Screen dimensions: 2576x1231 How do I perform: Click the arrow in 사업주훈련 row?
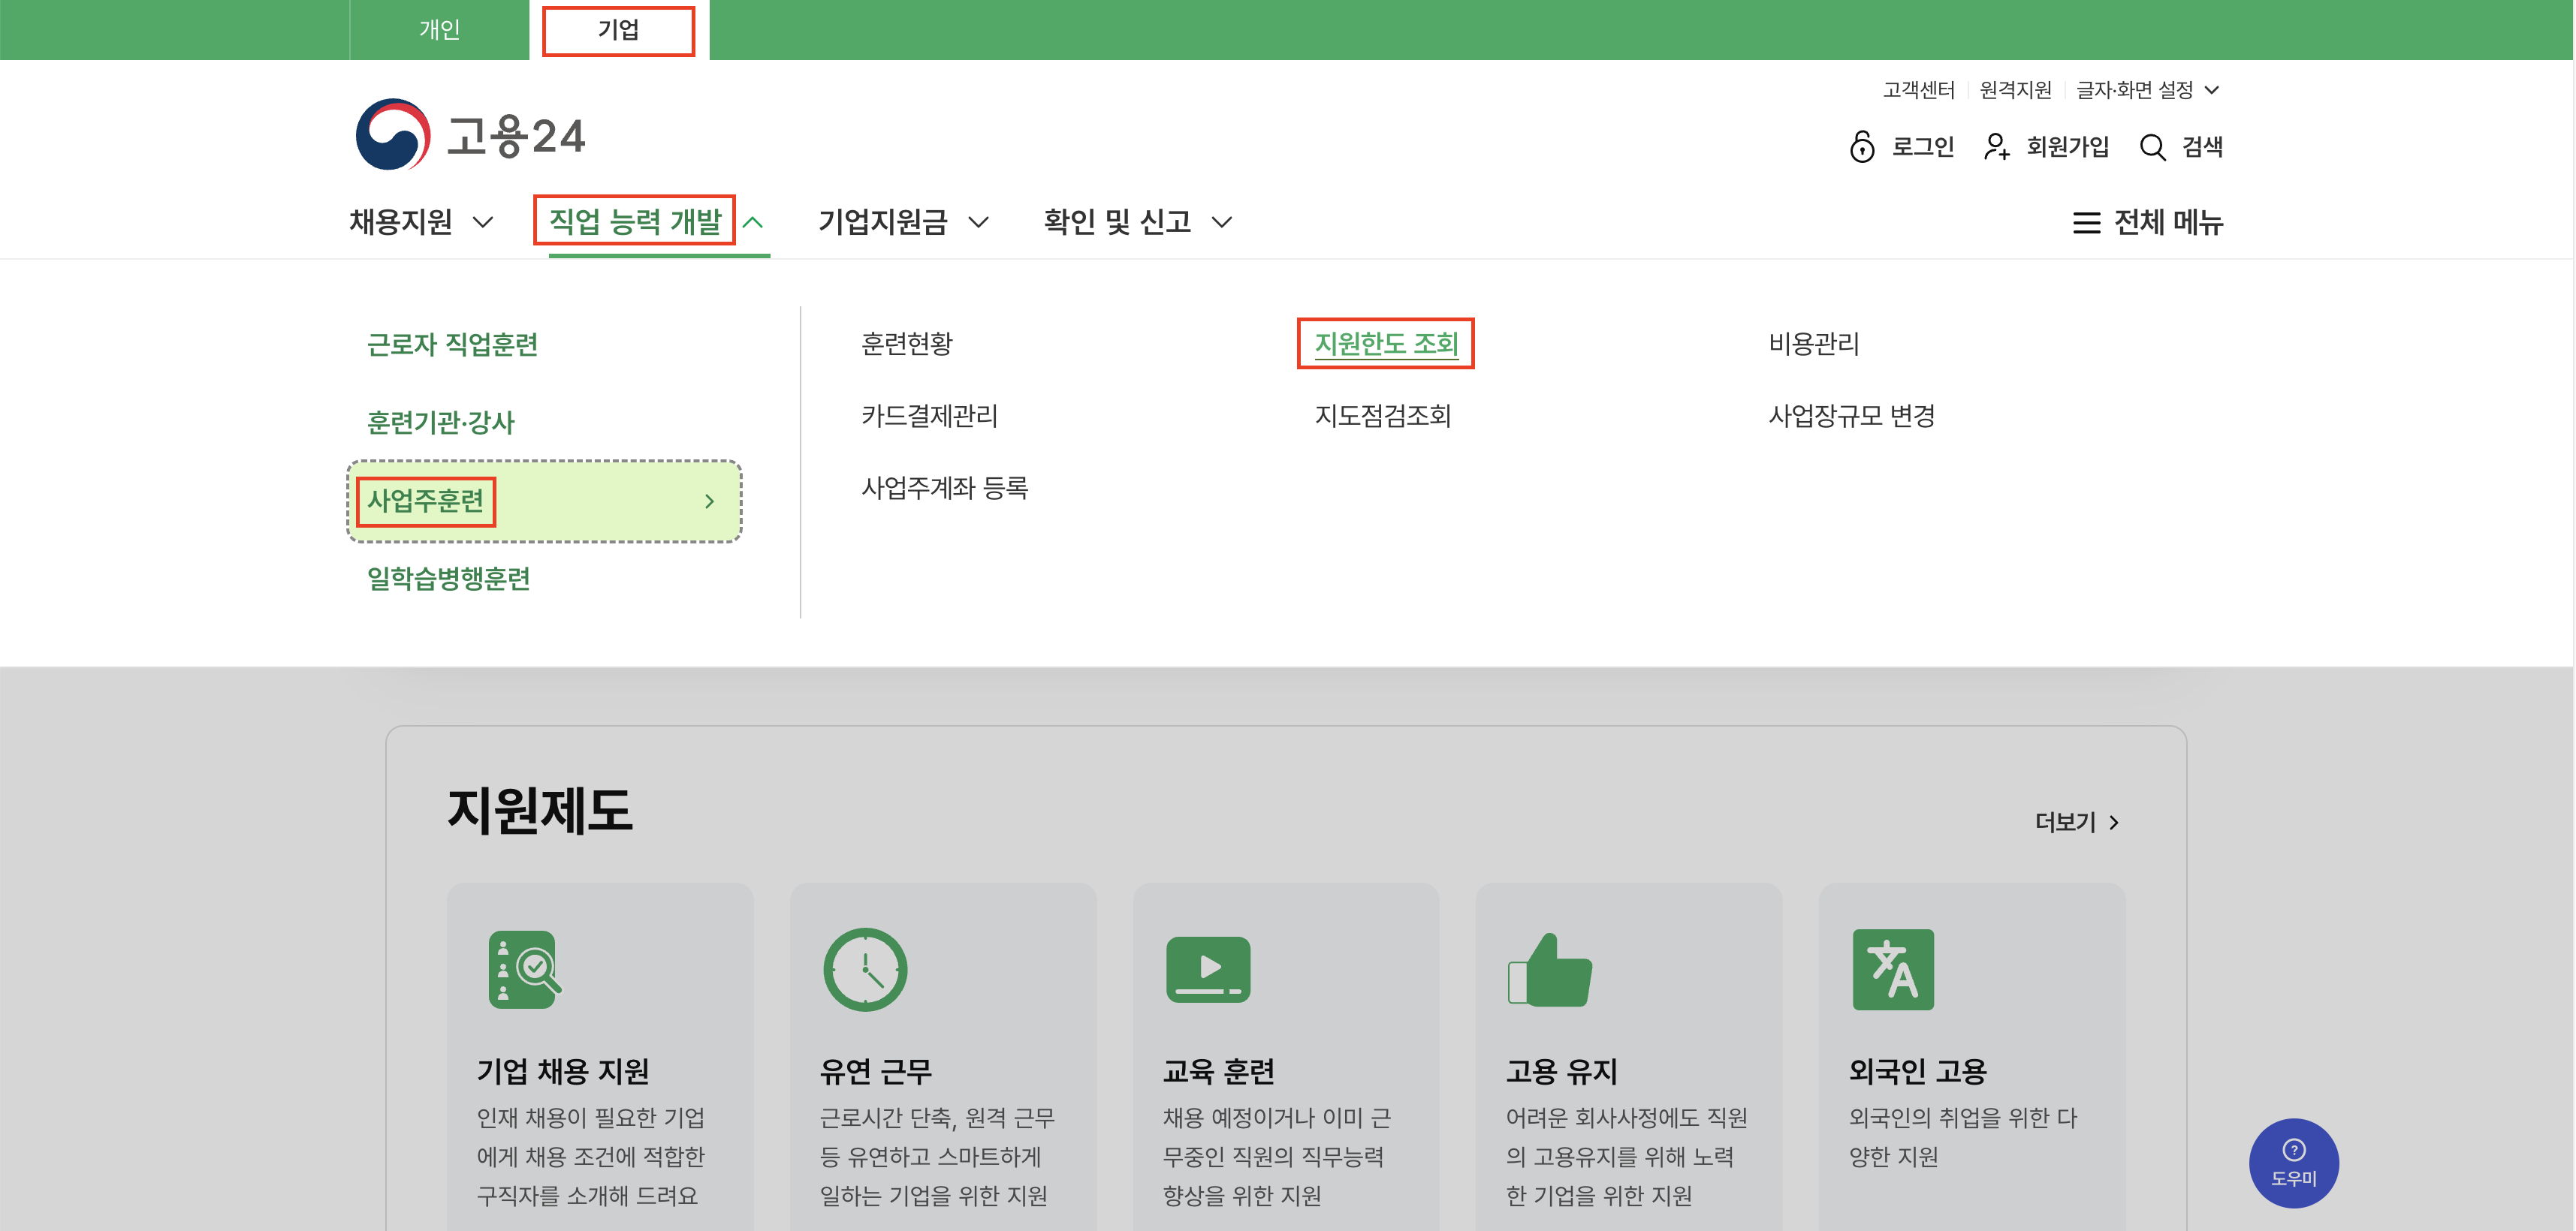pos(709,501)
